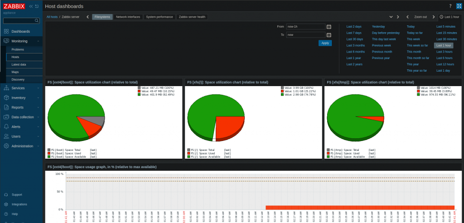Viewport: 464px width, 223px height.
Task: Expand the Users menu chevron
Action: tap(38, 136)
